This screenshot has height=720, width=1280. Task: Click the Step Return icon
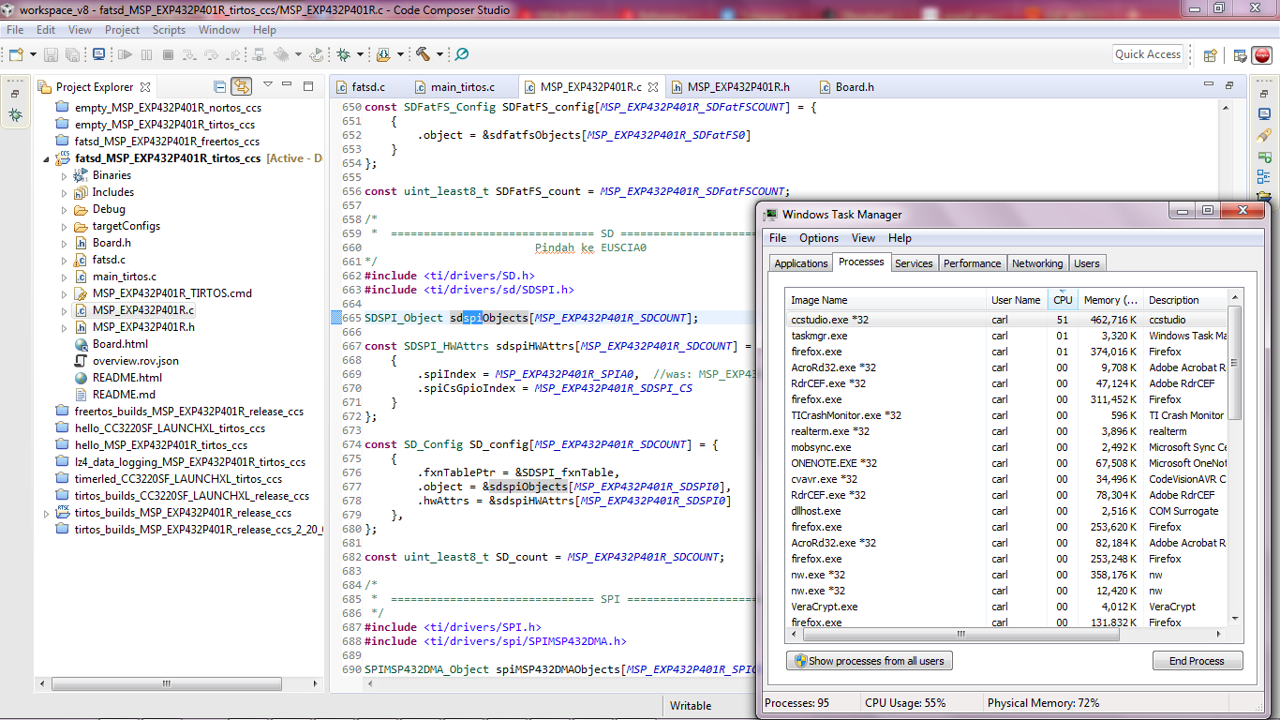pyautogui.click(x=232, y=54)
